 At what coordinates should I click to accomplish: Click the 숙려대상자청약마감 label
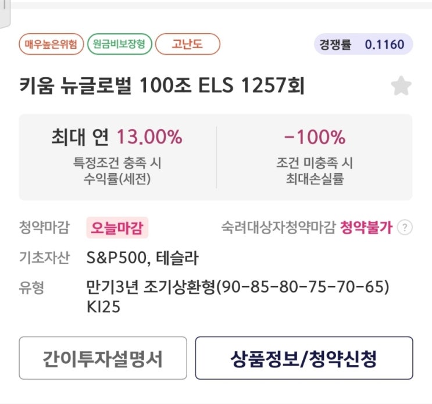coord(278,227)
